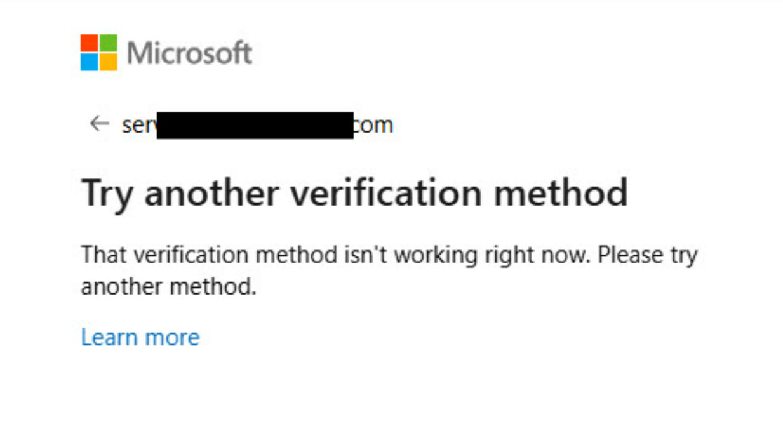Open the Learn more link

[x=140, y=337]
